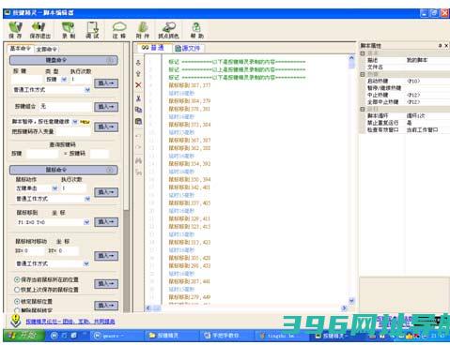The height and width of the screenshot is (345, 450).
Task: Click 插入 button for 按键组合
Action: (x=106, y=107)
